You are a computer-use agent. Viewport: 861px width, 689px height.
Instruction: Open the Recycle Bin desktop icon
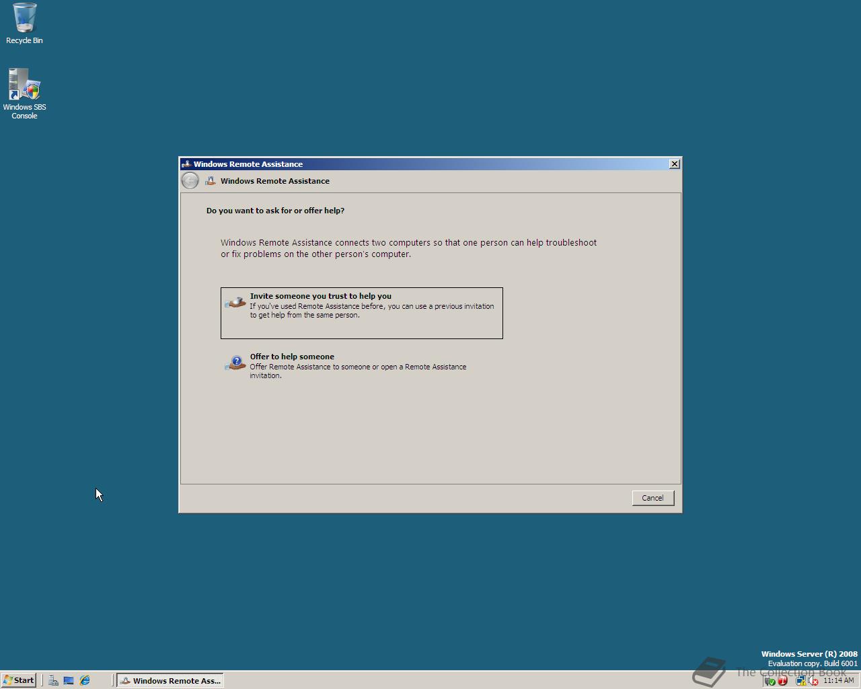[24, 24]
